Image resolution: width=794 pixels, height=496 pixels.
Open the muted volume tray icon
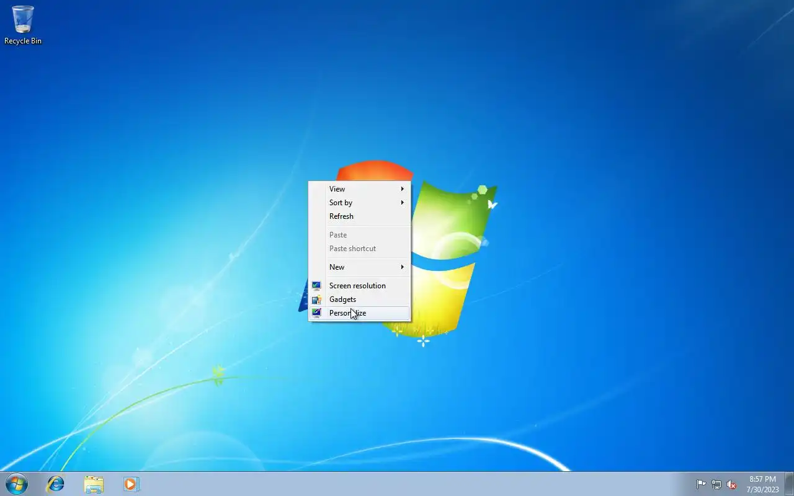point(732,484)
